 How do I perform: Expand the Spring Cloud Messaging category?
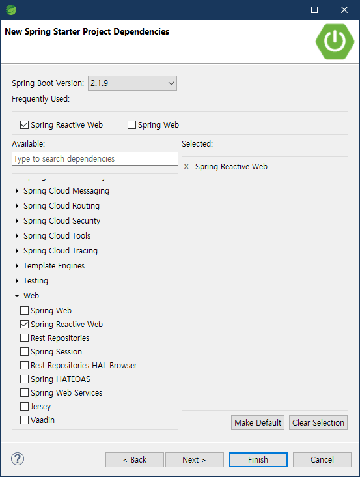(17, 191)
